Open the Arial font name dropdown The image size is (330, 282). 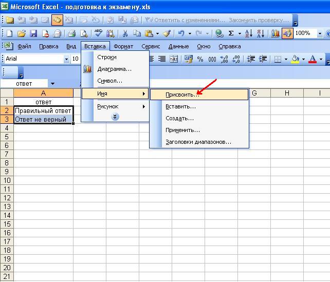66,59
